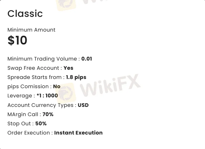Image resolution: width=205 pixels, height=149 pixels.
Task: Select the 1.8 pips spread value
Action: [76, 77]
